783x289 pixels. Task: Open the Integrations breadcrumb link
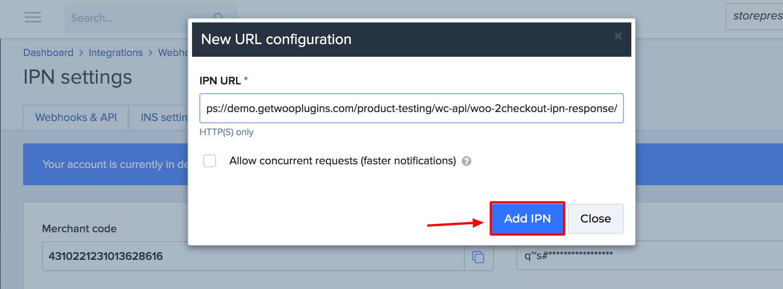pos(116,53)
